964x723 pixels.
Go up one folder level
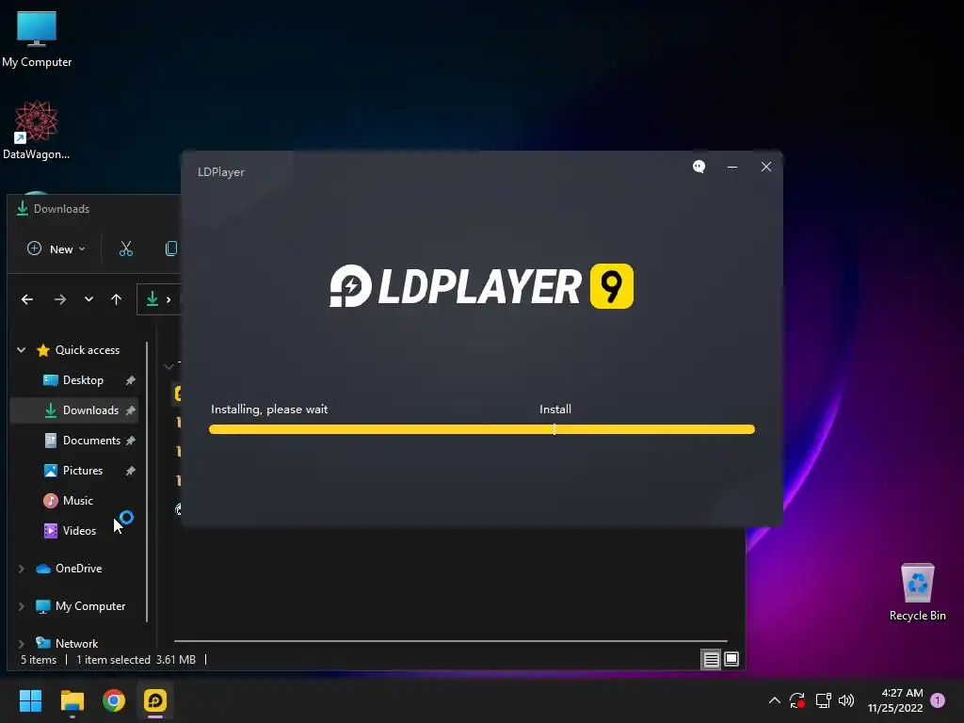116,299
